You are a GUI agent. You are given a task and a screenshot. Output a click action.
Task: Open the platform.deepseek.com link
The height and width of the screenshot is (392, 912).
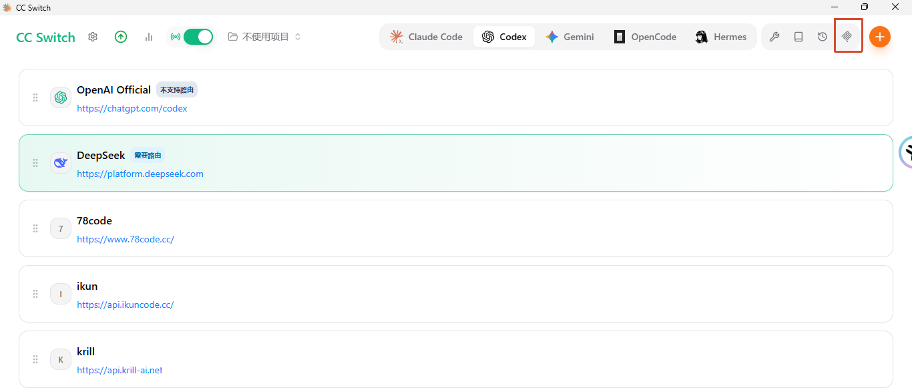click(x=140, y=174)
